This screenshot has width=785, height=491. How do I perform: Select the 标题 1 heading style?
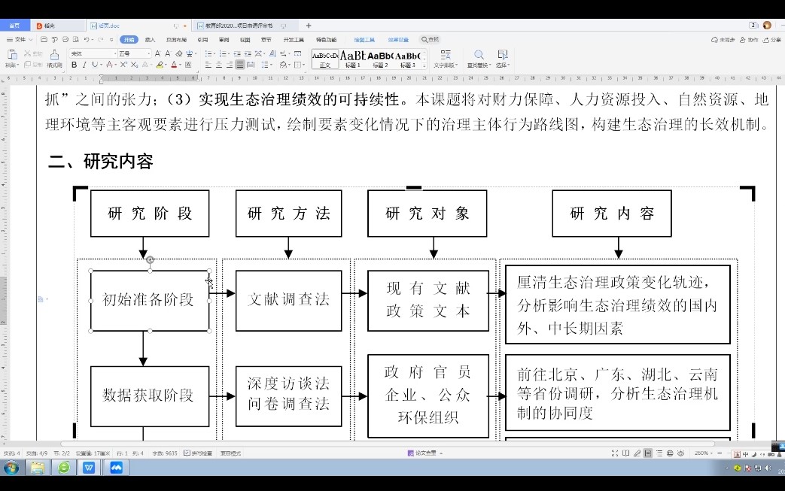(x=352, y=59)
